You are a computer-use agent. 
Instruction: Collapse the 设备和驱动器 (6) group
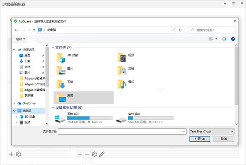tap(53, 107)
